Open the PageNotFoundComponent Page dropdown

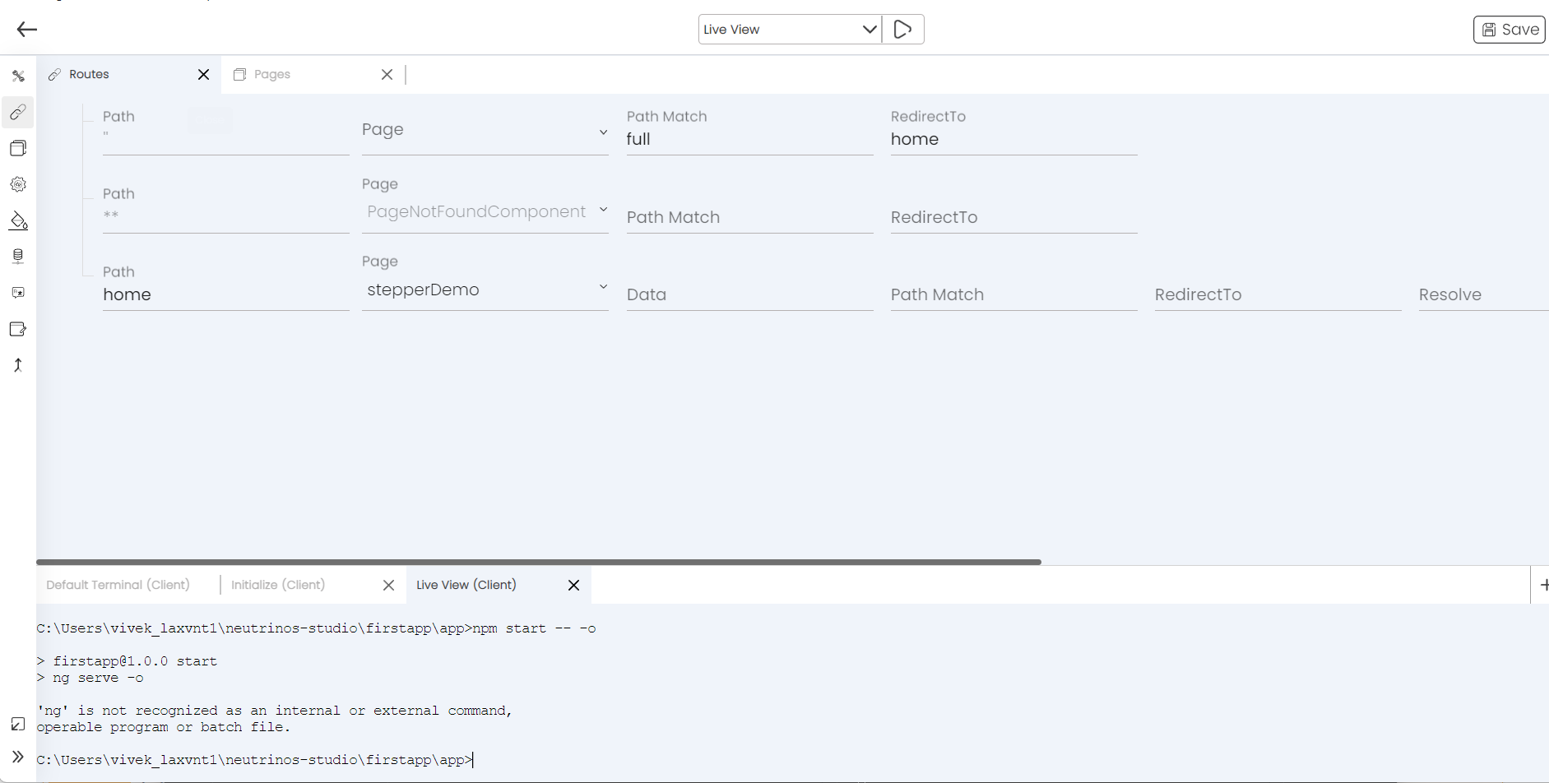[485, 211]
